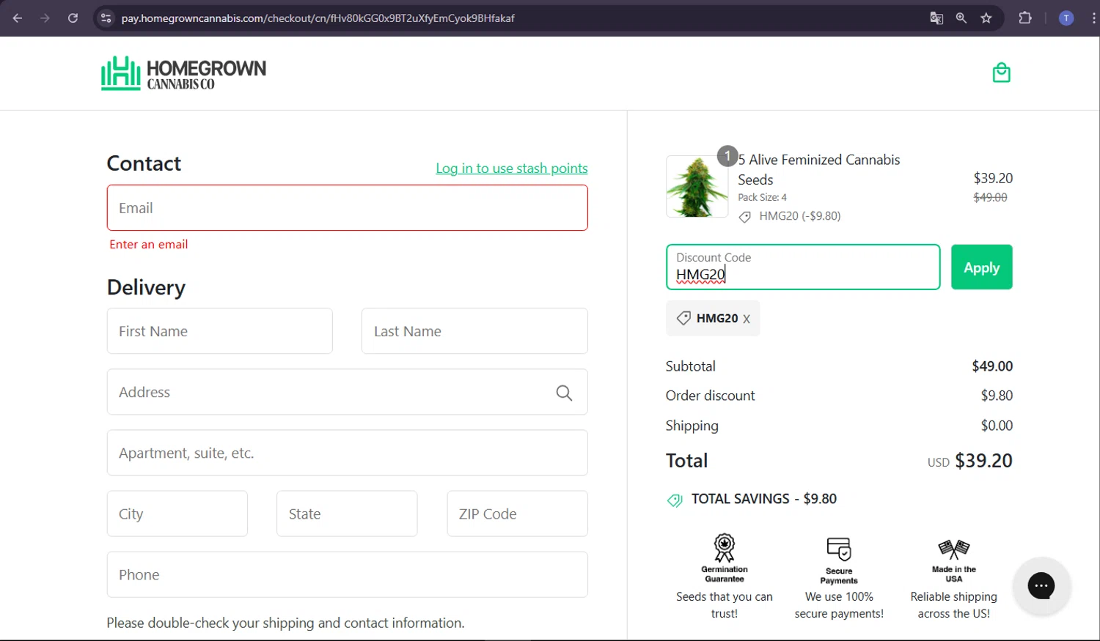Click the Contact section heading
Screen dimensions: 1100x641
click(144, 163)
